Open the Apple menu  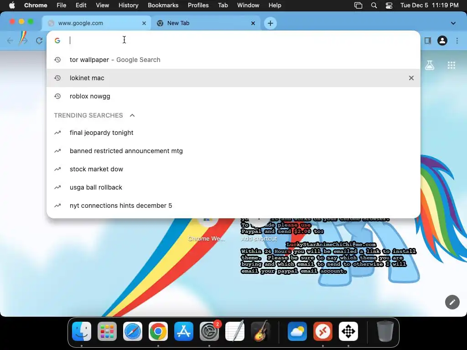coord(12,5)
